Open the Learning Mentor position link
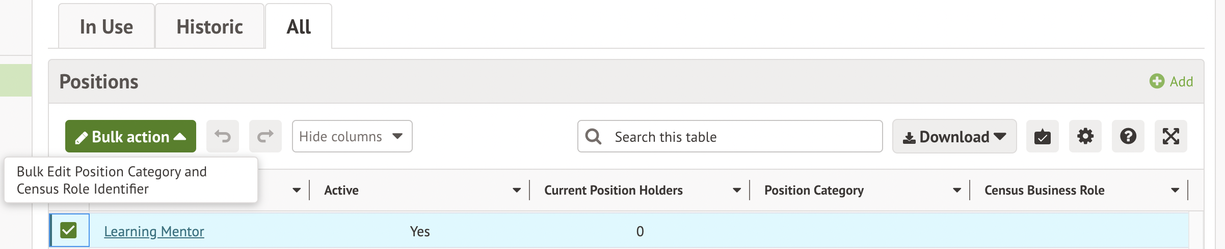 click(x=154, y=231)
